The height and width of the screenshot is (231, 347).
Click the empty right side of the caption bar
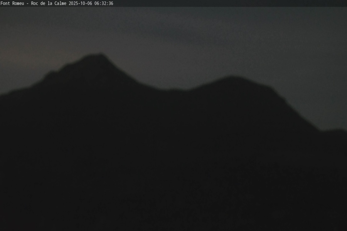click(231, 3)
